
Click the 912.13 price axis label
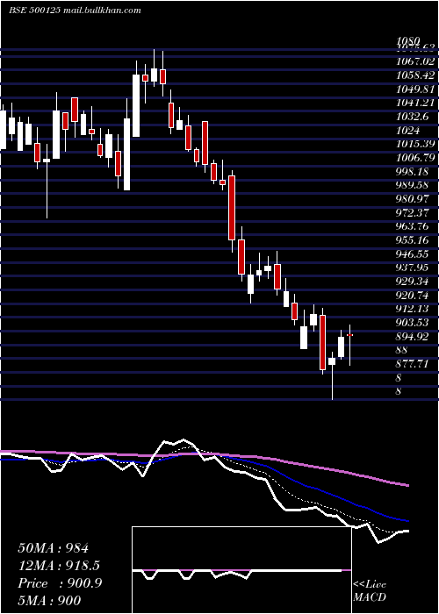(413, 309)
